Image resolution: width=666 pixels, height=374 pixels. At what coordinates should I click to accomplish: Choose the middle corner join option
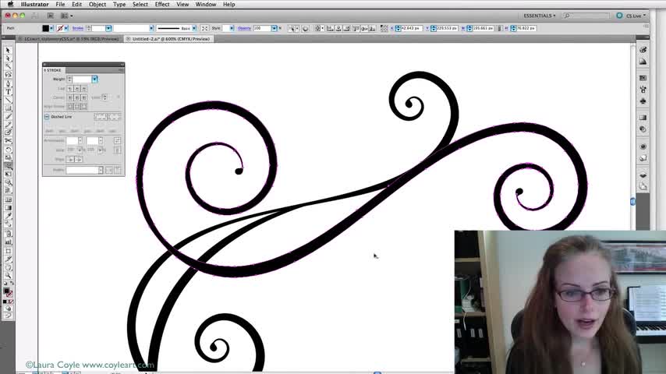tap(77, 97)
